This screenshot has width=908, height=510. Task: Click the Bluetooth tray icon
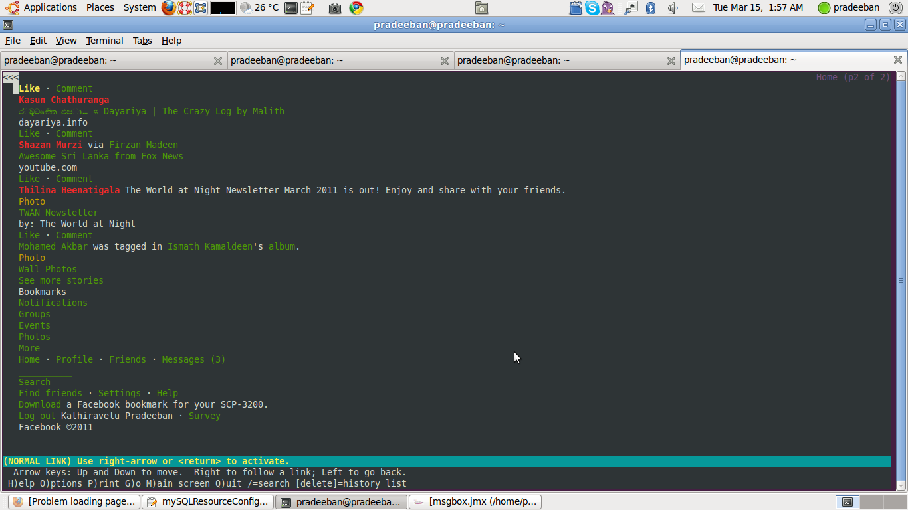click(651, 8)
